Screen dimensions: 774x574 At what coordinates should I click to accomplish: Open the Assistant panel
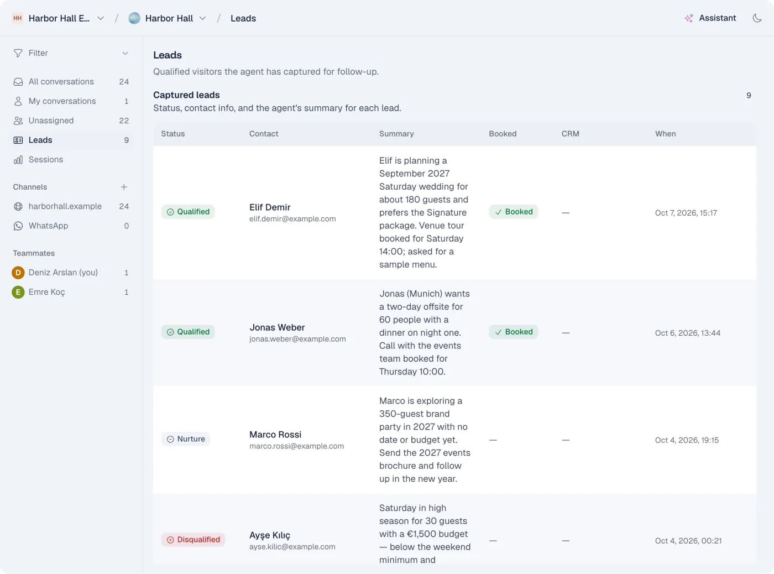[710, 18]
